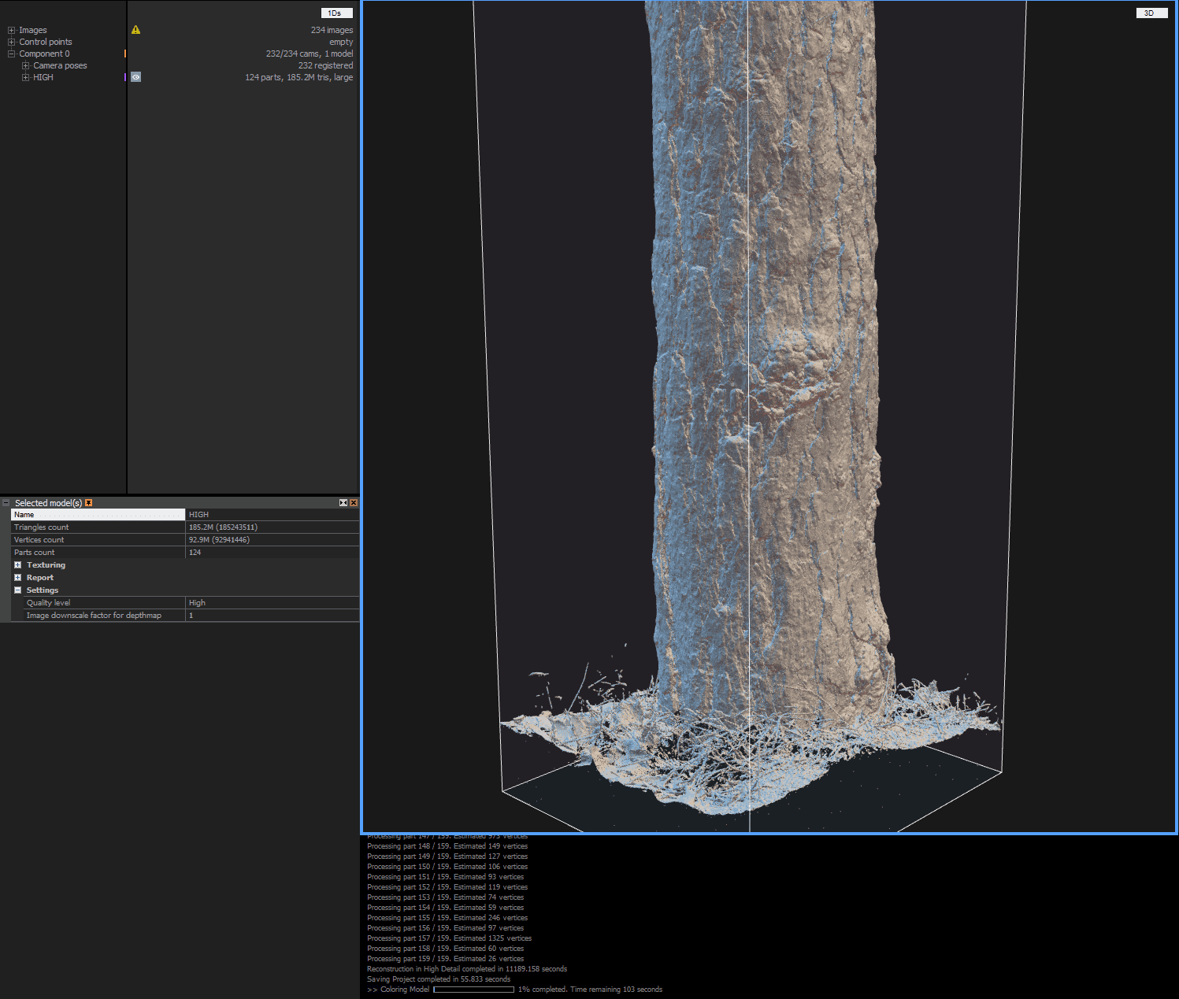Click the Coloring Model progress bar
1179x999 pixels.
click(473, 990)
